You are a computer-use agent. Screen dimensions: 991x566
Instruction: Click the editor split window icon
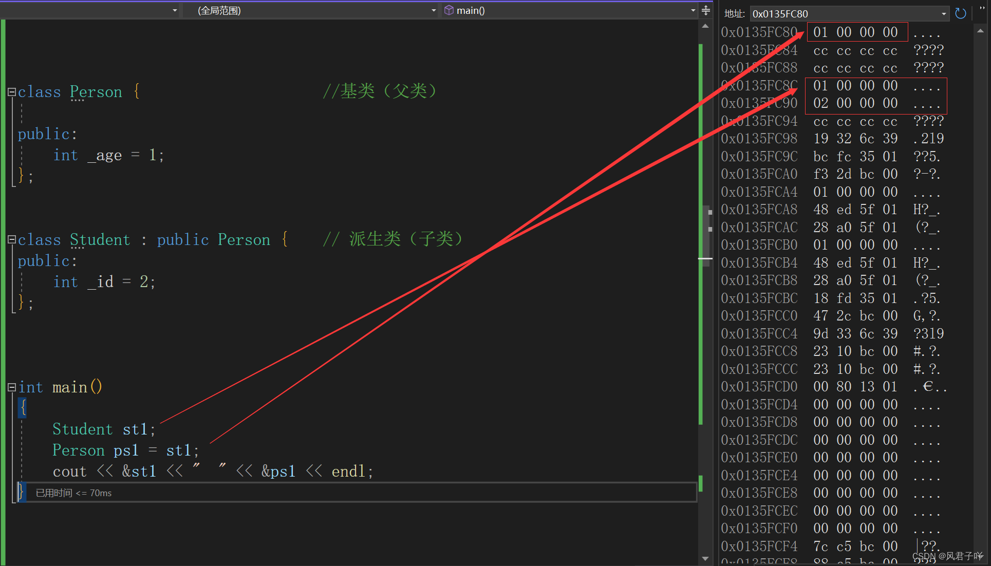[706, 10]
